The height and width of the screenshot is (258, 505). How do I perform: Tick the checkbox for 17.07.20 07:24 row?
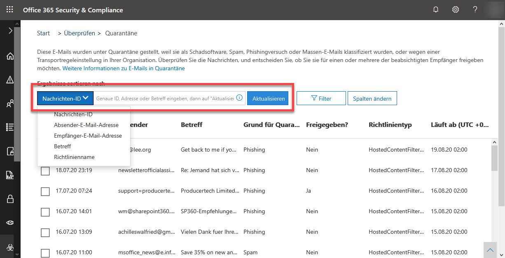pyautogui.click(x=45, y=191)
